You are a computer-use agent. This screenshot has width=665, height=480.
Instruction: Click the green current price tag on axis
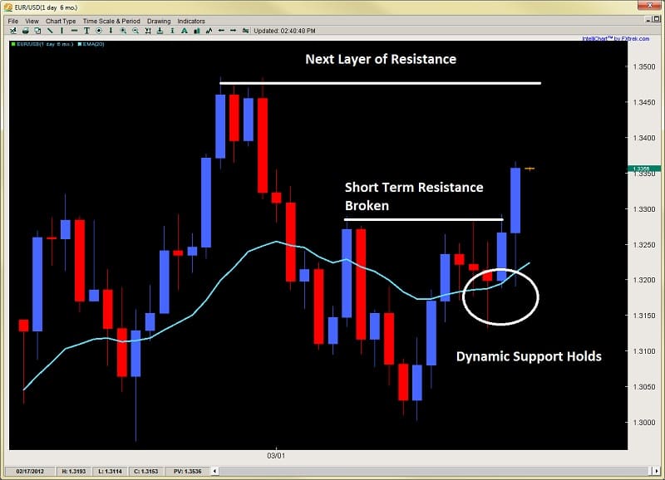(x=644, y=169)
